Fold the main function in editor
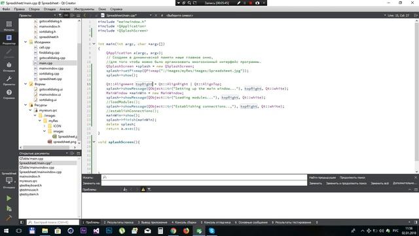The width and height of the screenshot is (419, 236). (x=94, y=44)
